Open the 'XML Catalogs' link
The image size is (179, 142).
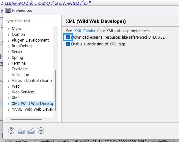[86, 31]
